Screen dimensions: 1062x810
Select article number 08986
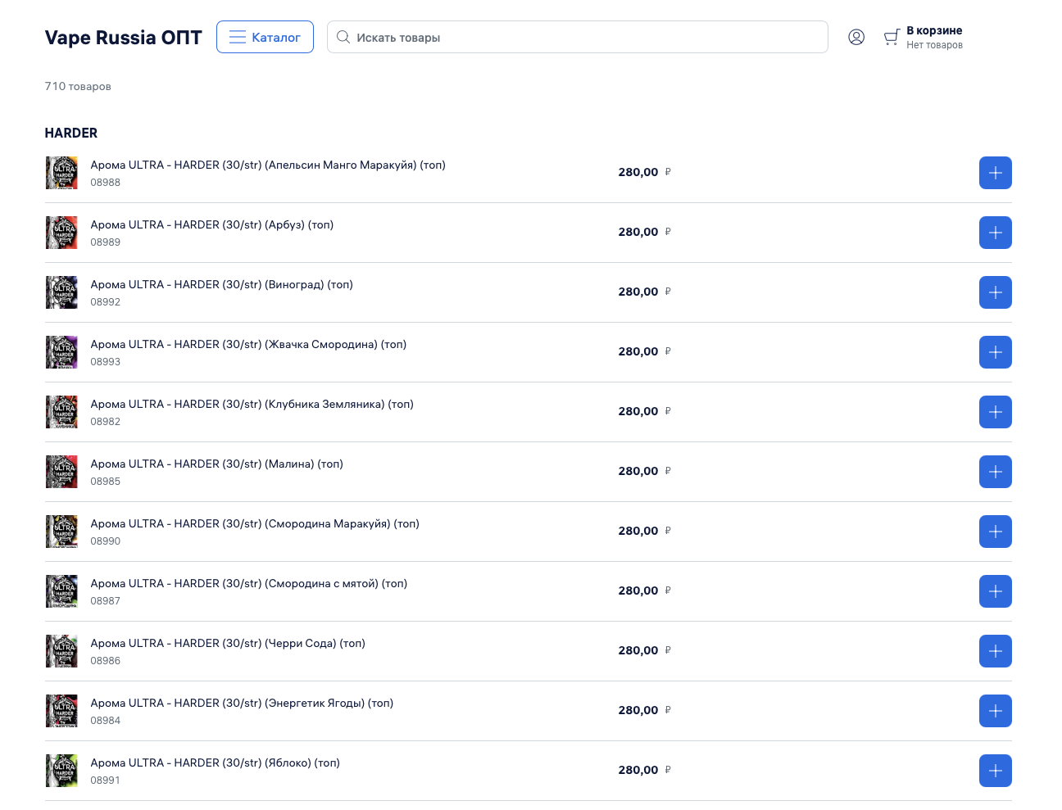click(x=106, y=661)
